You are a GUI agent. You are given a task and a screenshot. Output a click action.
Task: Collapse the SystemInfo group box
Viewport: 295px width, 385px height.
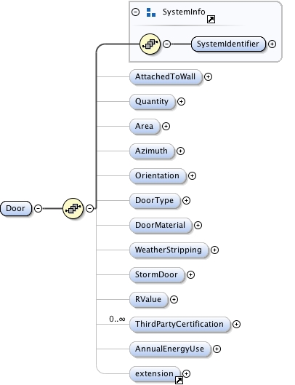(x=136, y=12)
